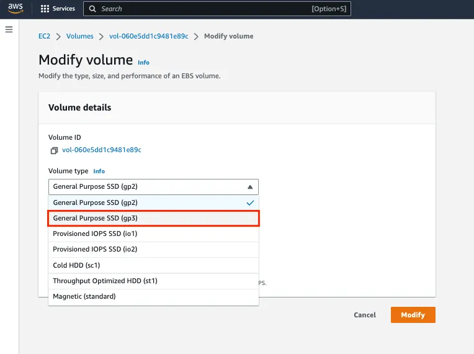
Task: Choose Magnetic (standard) option
Action: [154, 296]
